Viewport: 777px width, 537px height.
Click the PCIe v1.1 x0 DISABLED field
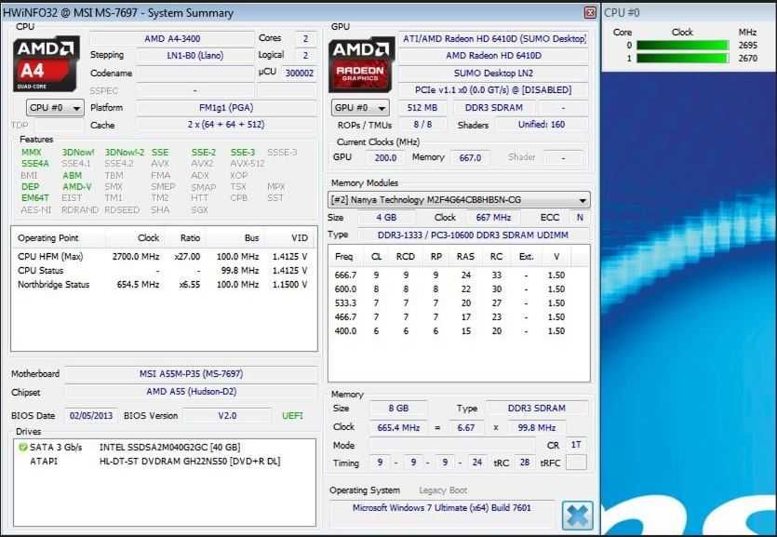coord(493,89)
